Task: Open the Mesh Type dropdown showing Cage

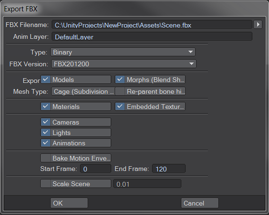Action: click(x=83, y=91)
